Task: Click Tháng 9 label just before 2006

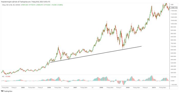Action: click(x=40, y=88)
